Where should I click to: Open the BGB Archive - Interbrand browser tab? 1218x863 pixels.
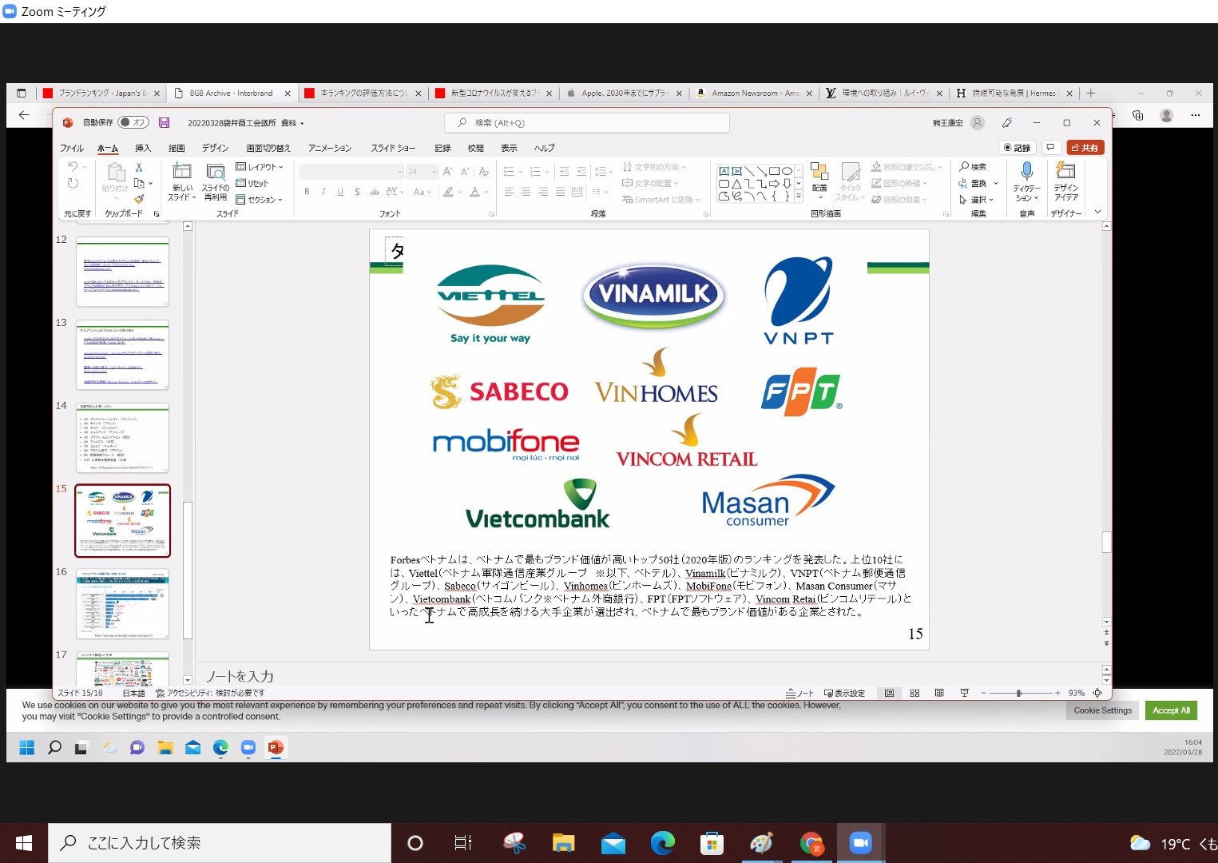click(231, 93)
